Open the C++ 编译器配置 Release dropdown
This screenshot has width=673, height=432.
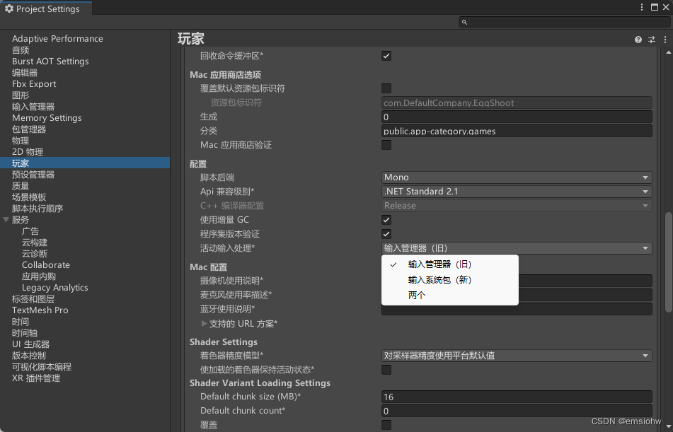click(517, 206)
